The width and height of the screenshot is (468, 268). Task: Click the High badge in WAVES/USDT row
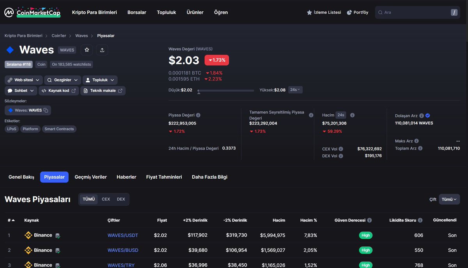point(366,235)
